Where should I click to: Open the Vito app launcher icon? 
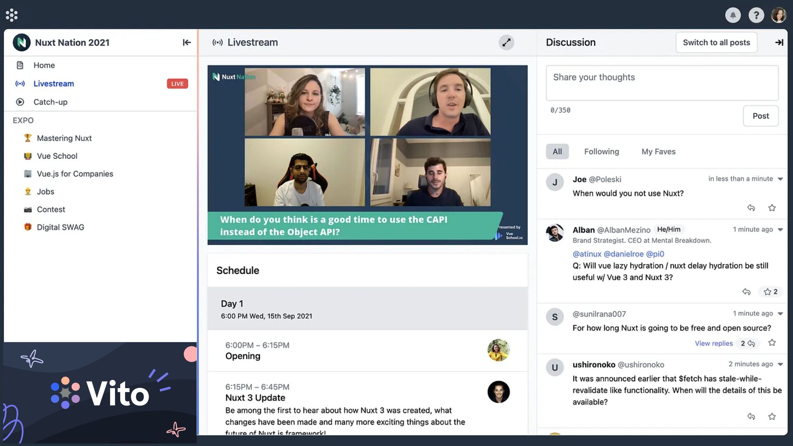12,15
